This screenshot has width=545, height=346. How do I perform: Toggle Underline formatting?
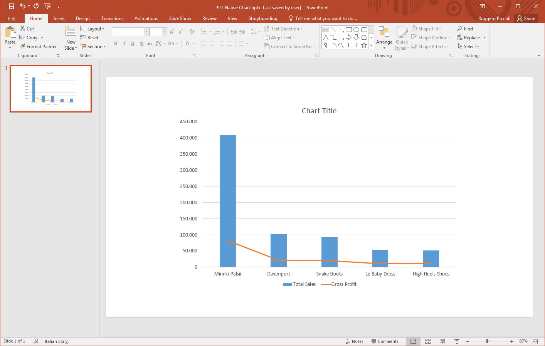(x=133, y=44)
